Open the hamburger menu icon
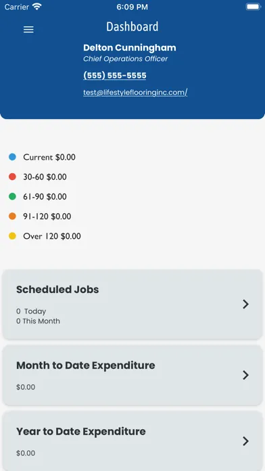The width and height of the screenshot is (265, 471). click(x=28, y=30)
